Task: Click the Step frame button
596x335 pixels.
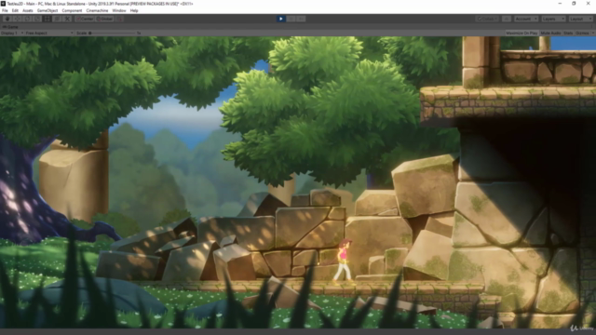Action: pyautogui.click(x=301, y=19)
